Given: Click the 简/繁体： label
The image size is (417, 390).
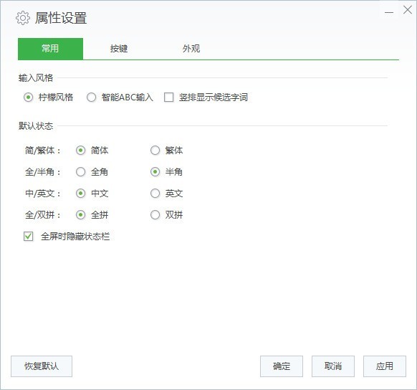Looking at the screenshot, I should 43,151.
